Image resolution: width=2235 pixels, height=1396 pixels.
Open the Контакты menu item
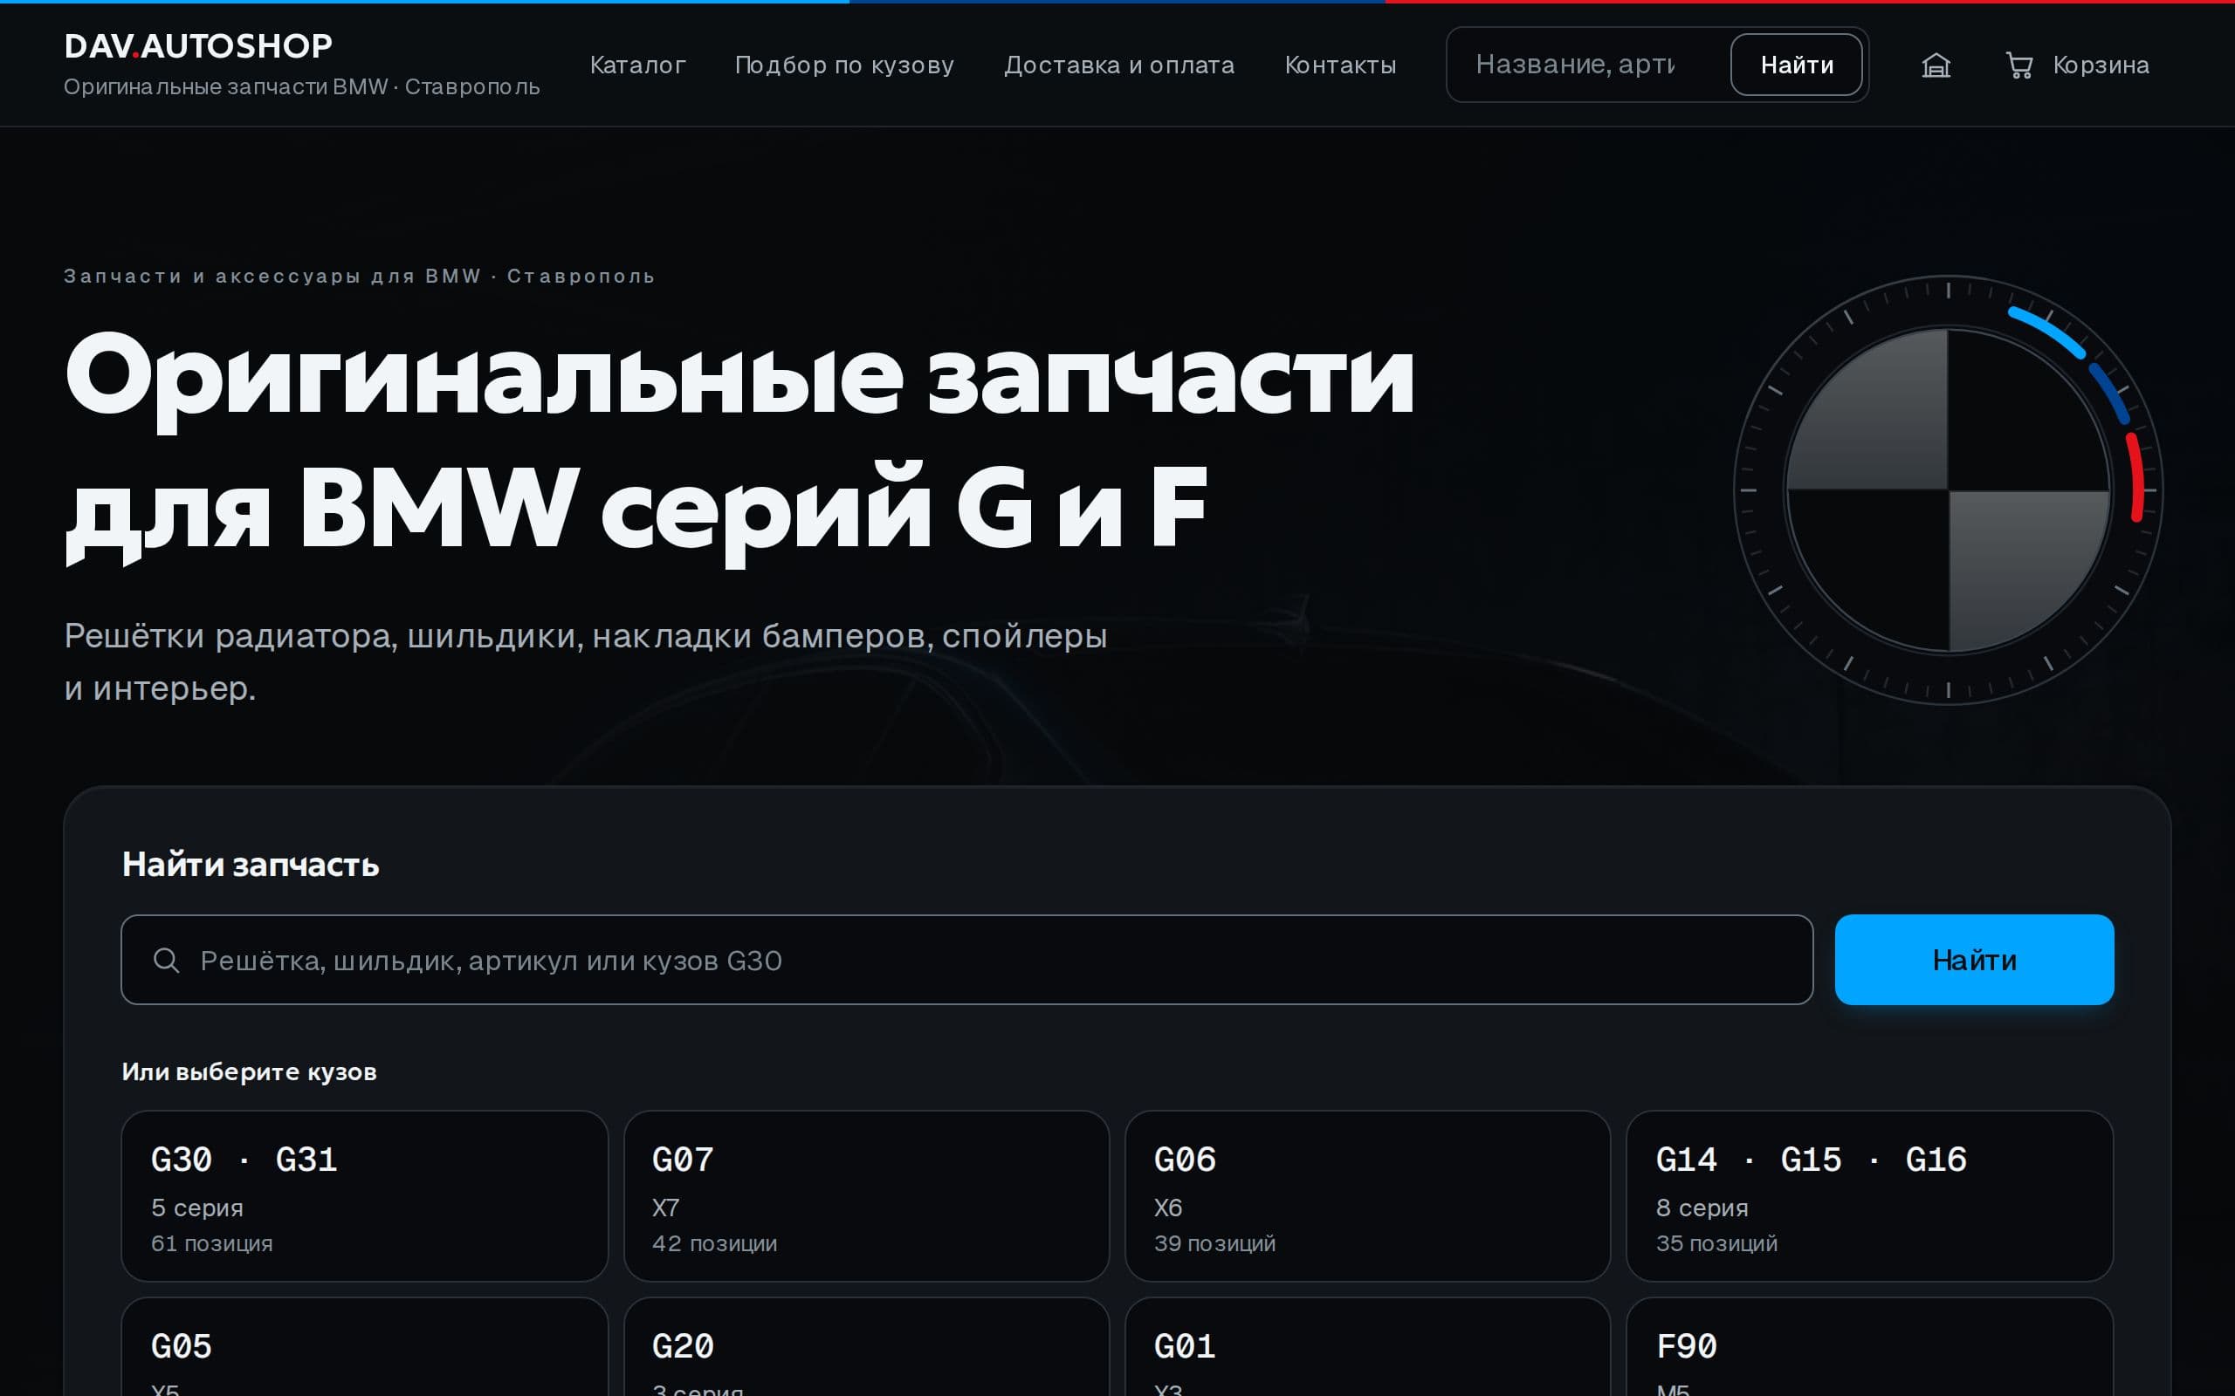coord(1340,65)
